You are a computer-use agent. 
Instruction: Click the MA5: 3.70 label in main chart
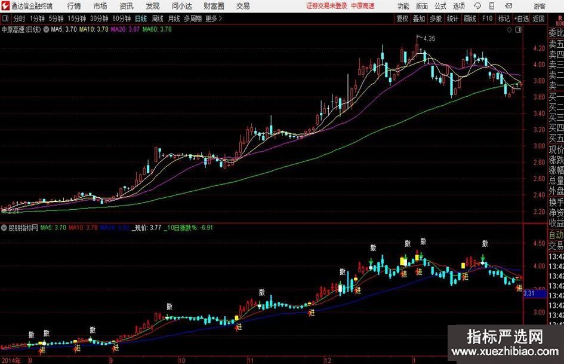pos(64,29)
